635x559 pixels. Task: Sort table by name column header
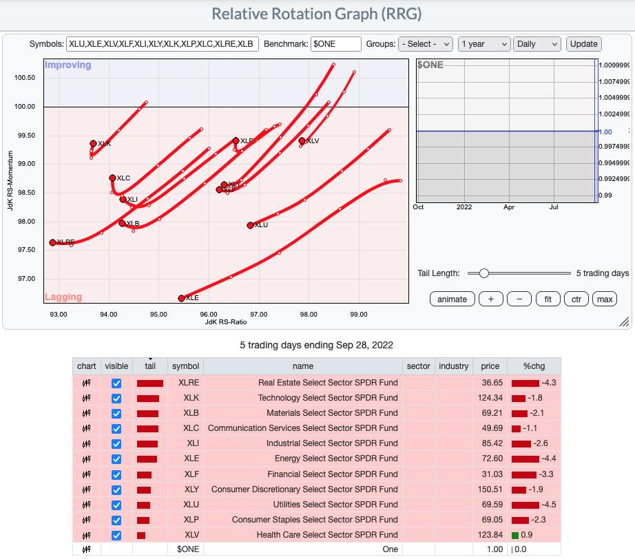click(x=303, y=366)
